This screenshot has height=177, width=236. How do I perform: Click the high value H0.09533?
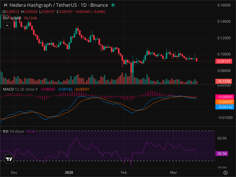[29, 12]
